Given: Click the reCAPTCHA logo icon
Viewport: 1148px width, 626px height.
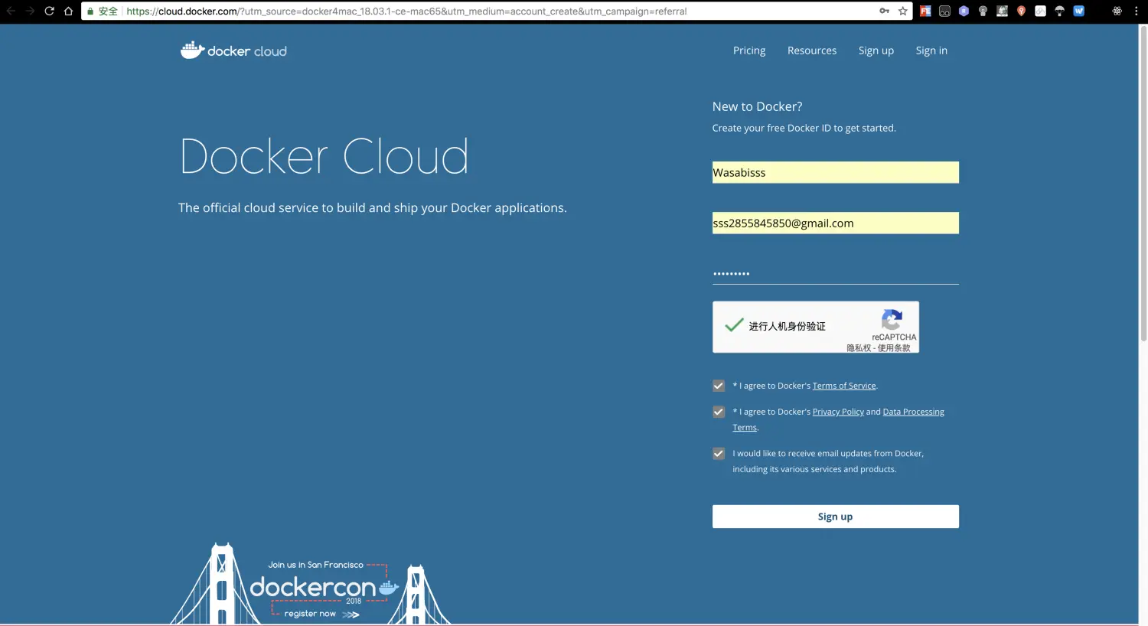Looking at the screenshot, I should [x=892, y=319].
